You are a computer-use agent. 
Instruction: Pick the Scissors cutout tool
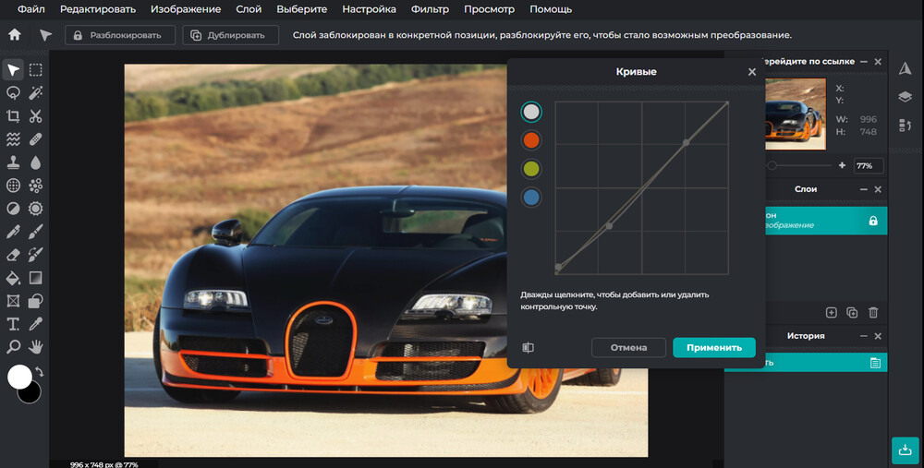click(36, 116)
